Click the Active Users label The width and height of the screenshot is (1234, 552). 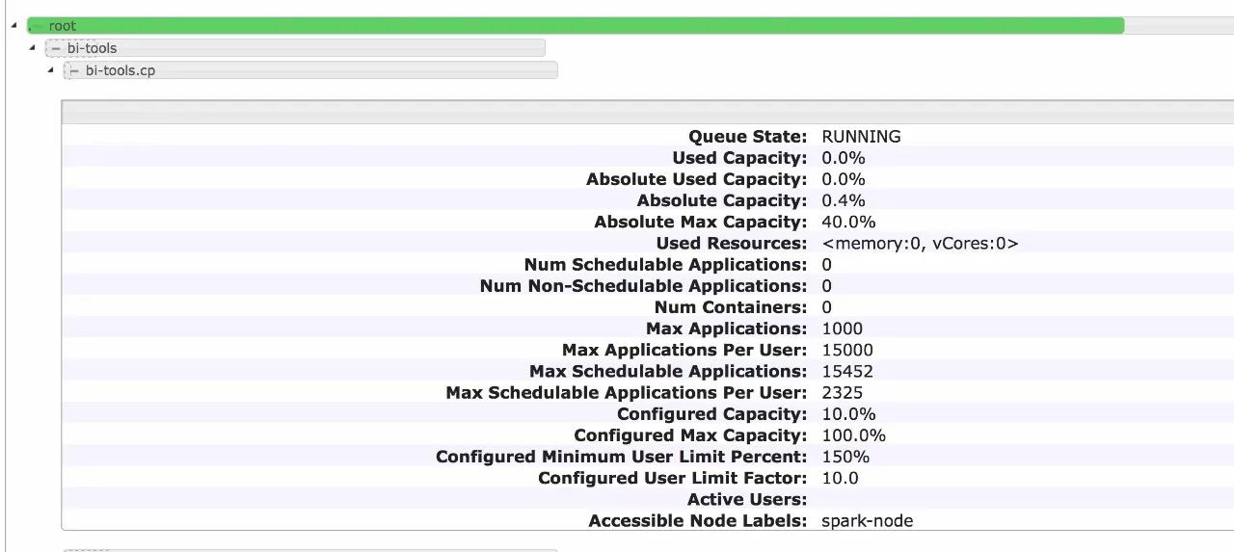pyautogui.click(x=746, y=499)
